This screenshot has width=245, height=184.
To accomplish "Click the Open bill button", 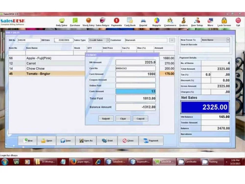I will [x=47, y=140].
